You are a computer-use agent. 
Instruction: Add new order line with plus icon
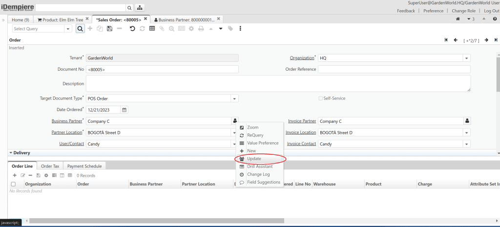[x=15, y=175]
